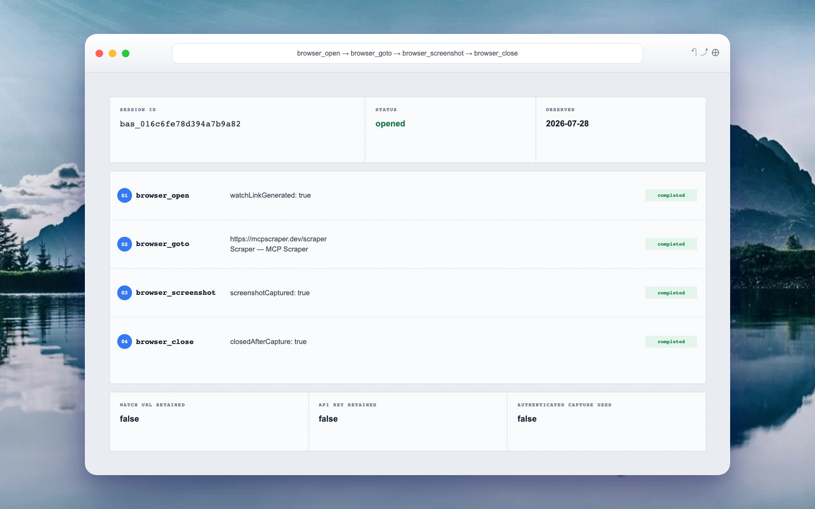Click 'closedAfterCapture: true' detail text

tap(268, 342)
